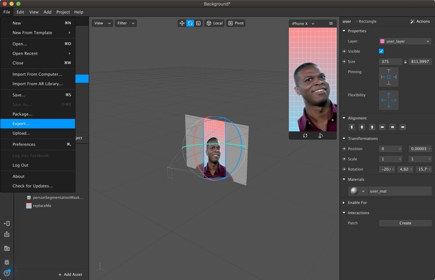Click the align left icon under Alignment
Screen dimensions: 435x280
(382, 127)
